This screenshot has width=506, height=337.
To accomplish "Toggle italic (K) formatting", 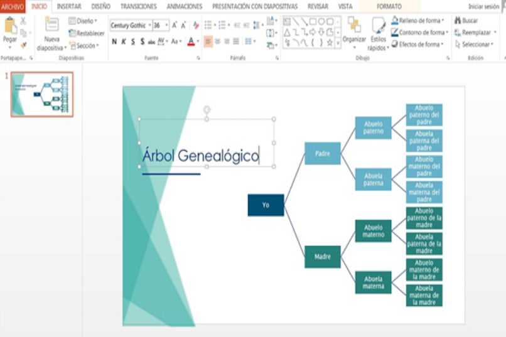I will 124,41.
